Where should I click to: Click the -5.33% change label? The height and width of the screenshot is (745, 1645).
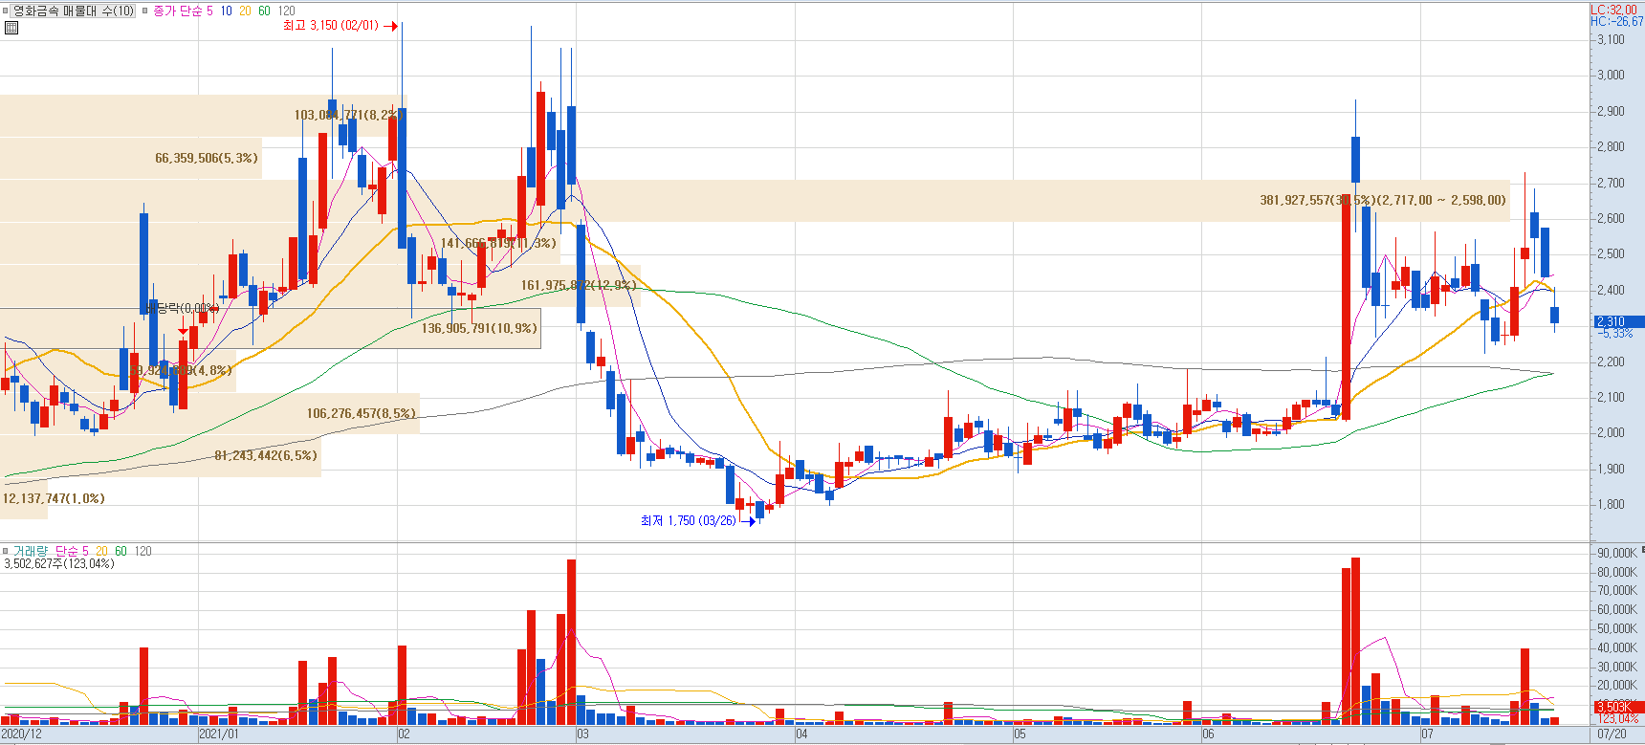pyautogui.click(x=1616, y=334)
